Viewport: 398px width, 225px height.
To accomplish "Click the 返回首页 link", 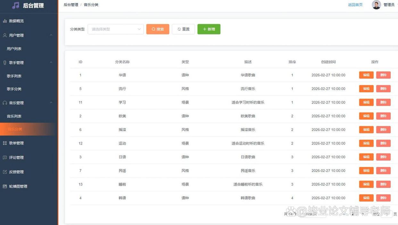I will (355, 5).
